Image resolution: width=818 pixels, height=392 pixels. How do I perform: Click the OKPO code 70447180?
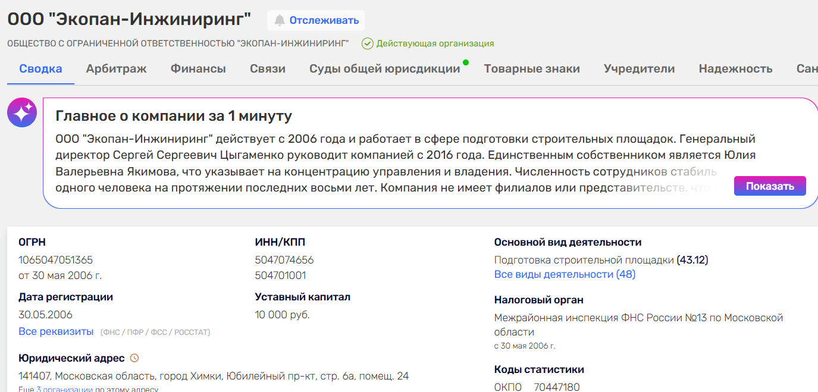[557, 387]
